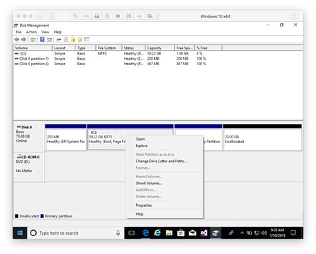Click the red checkmark Properties toolbar icon
Image resolution: width=316 pixels, height=254 pixels.
pyautogui.click(x=66, y=39)
